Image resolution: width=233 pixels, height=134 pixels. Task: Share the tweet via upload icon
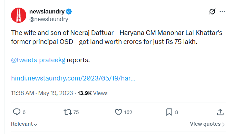(220, 112)
